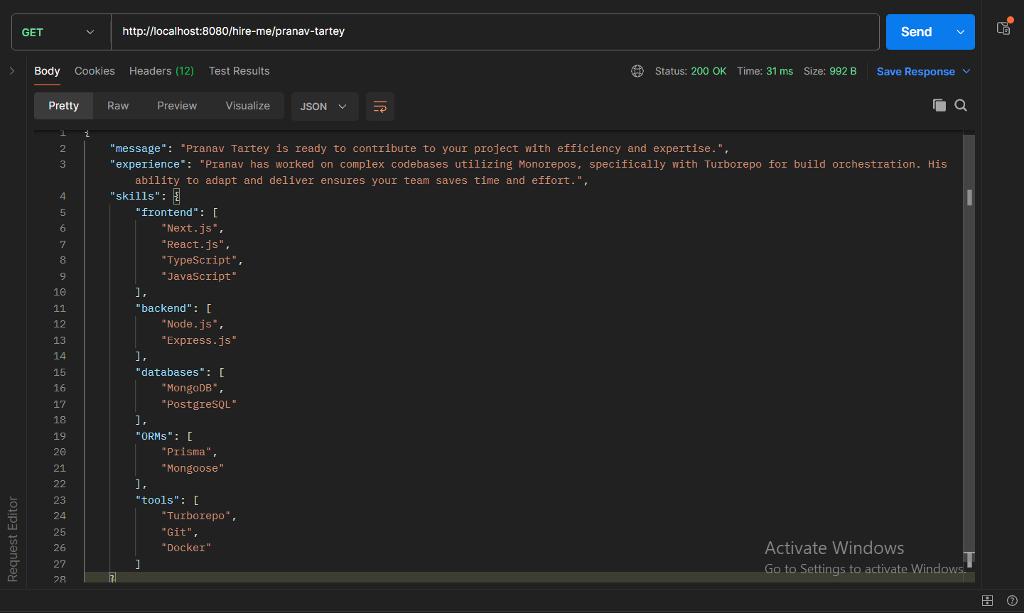Open the help icon in status bar
This screenshot has width=1024, height=613.
click(1012, 601)
